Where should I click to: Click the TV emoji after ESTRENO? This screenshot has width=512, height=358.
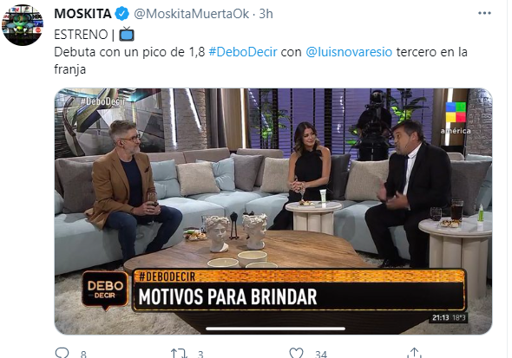tap(127, 34)
